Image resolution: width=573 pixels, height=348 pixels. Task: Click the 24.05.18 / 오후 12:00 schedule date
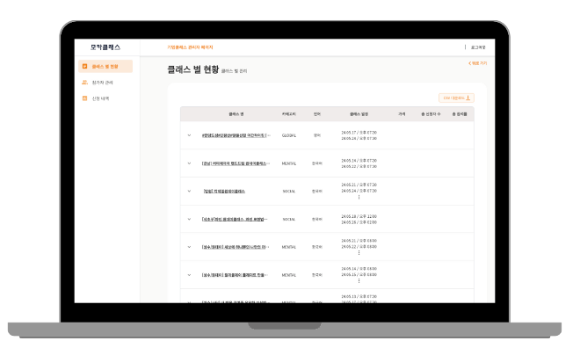[359, 216]
